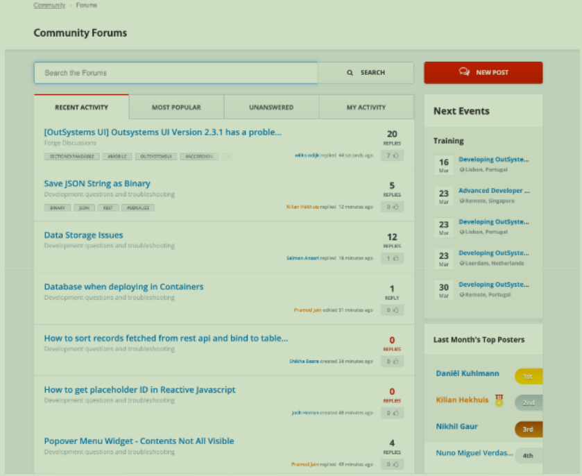Open the Unanswered tab
Viewport: 582px width, 476px height.
tap(271, 107)
